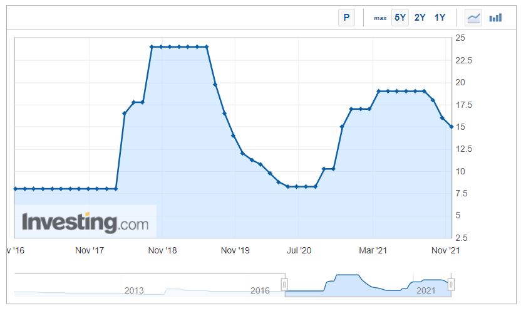Grab the left navigator range handle
The image size is (521, 313).
[x=284, y=285]
